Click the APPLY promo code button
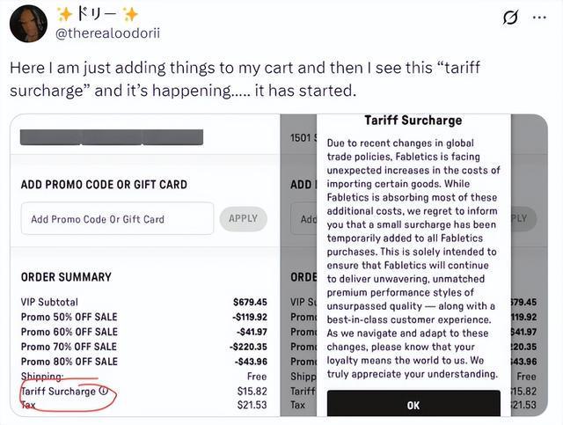The image size is (563, 425). pos(243,218)
